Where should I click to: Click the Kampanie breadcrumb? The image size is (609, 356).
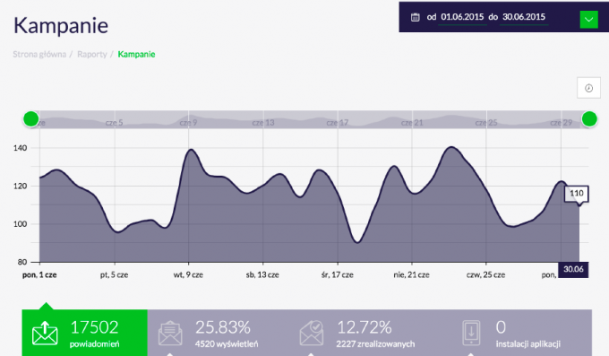pyautogui.click(x=136, y=54)
